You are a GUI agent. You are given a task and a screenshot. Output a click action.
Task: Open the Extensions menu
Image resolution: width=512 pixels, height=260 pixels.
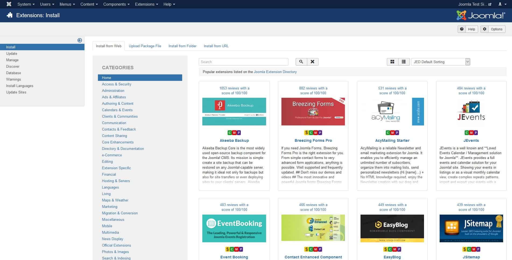click(147, 4)
